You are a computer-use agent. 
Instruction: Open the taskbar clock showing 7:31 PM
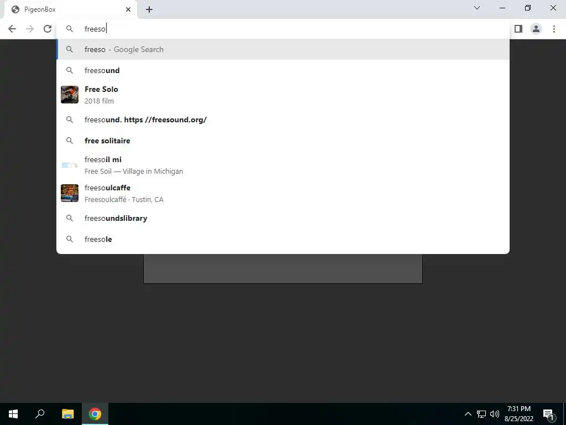518,414
